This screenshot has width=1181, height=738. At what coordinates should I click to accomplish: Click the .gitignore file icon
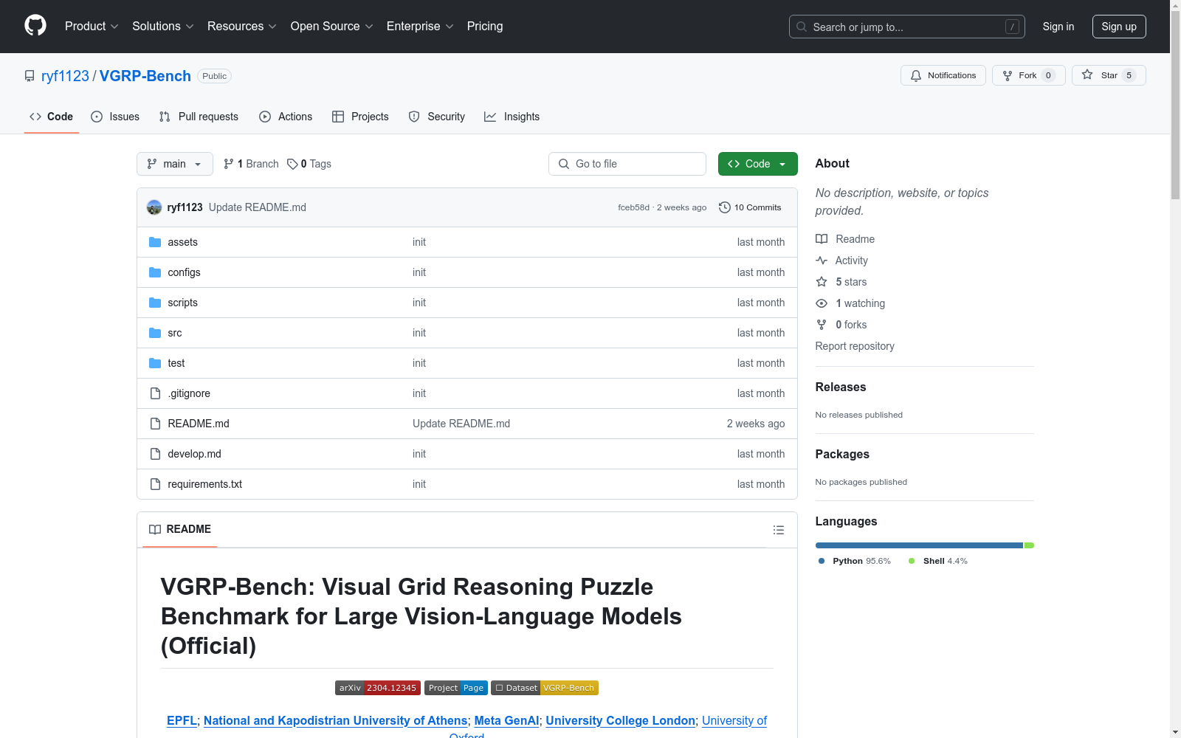click(155, 393)
